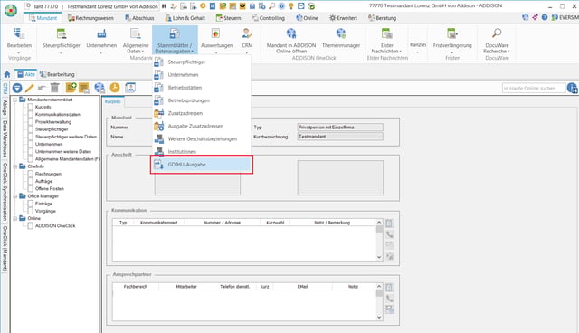Click the filter funnel toolbar icon
The width and height of the screenshot is (579, 333).
(17, 88)
